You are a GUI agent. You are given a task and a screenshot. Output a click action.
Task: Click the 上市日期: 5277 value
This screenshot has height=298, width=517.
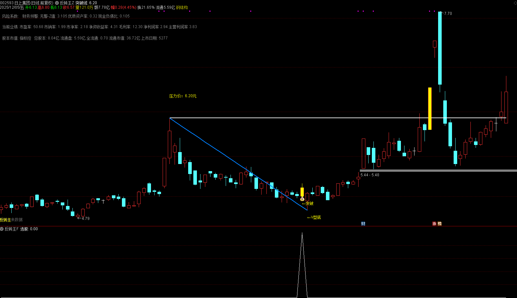154,38
